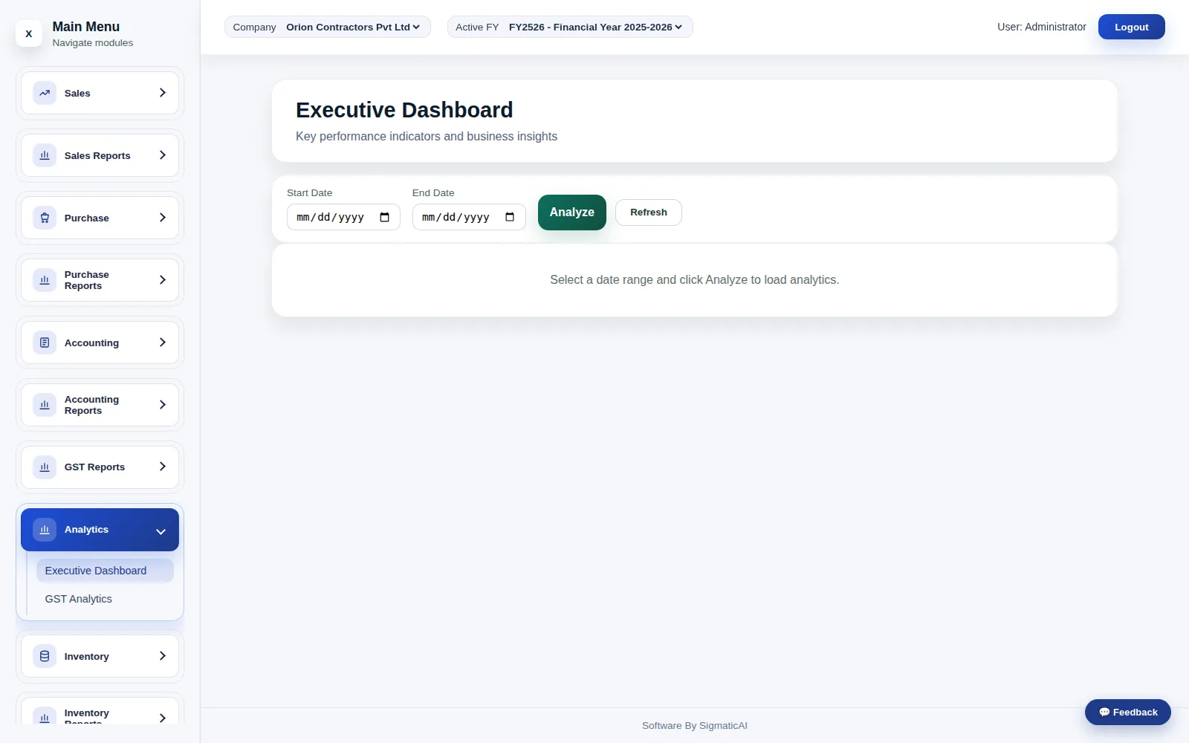Expand the GST Reports chevron
The width and height of the screenshot is (1189, 743).
coord(162,467)
